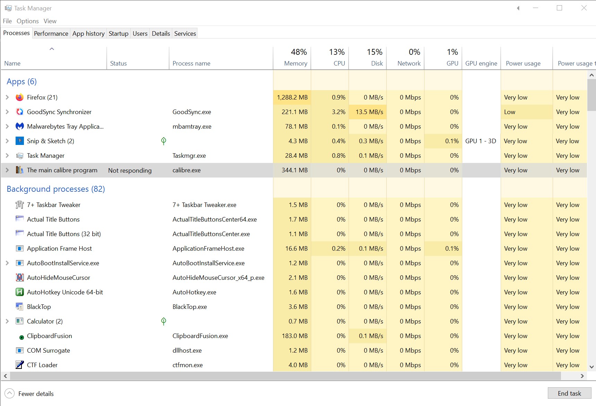
Task: Switch to the Startup tab
Action: (x=119, y=34)
